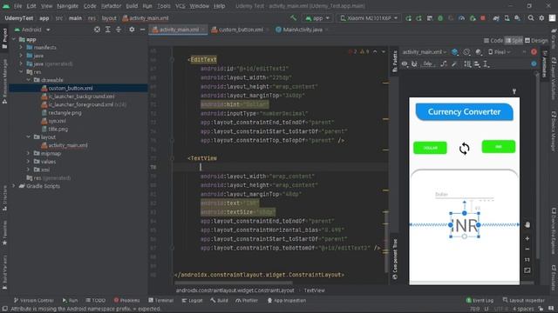558x313 pixels.
Task: Click the orientation for preview icon
Action: point(466,52)
